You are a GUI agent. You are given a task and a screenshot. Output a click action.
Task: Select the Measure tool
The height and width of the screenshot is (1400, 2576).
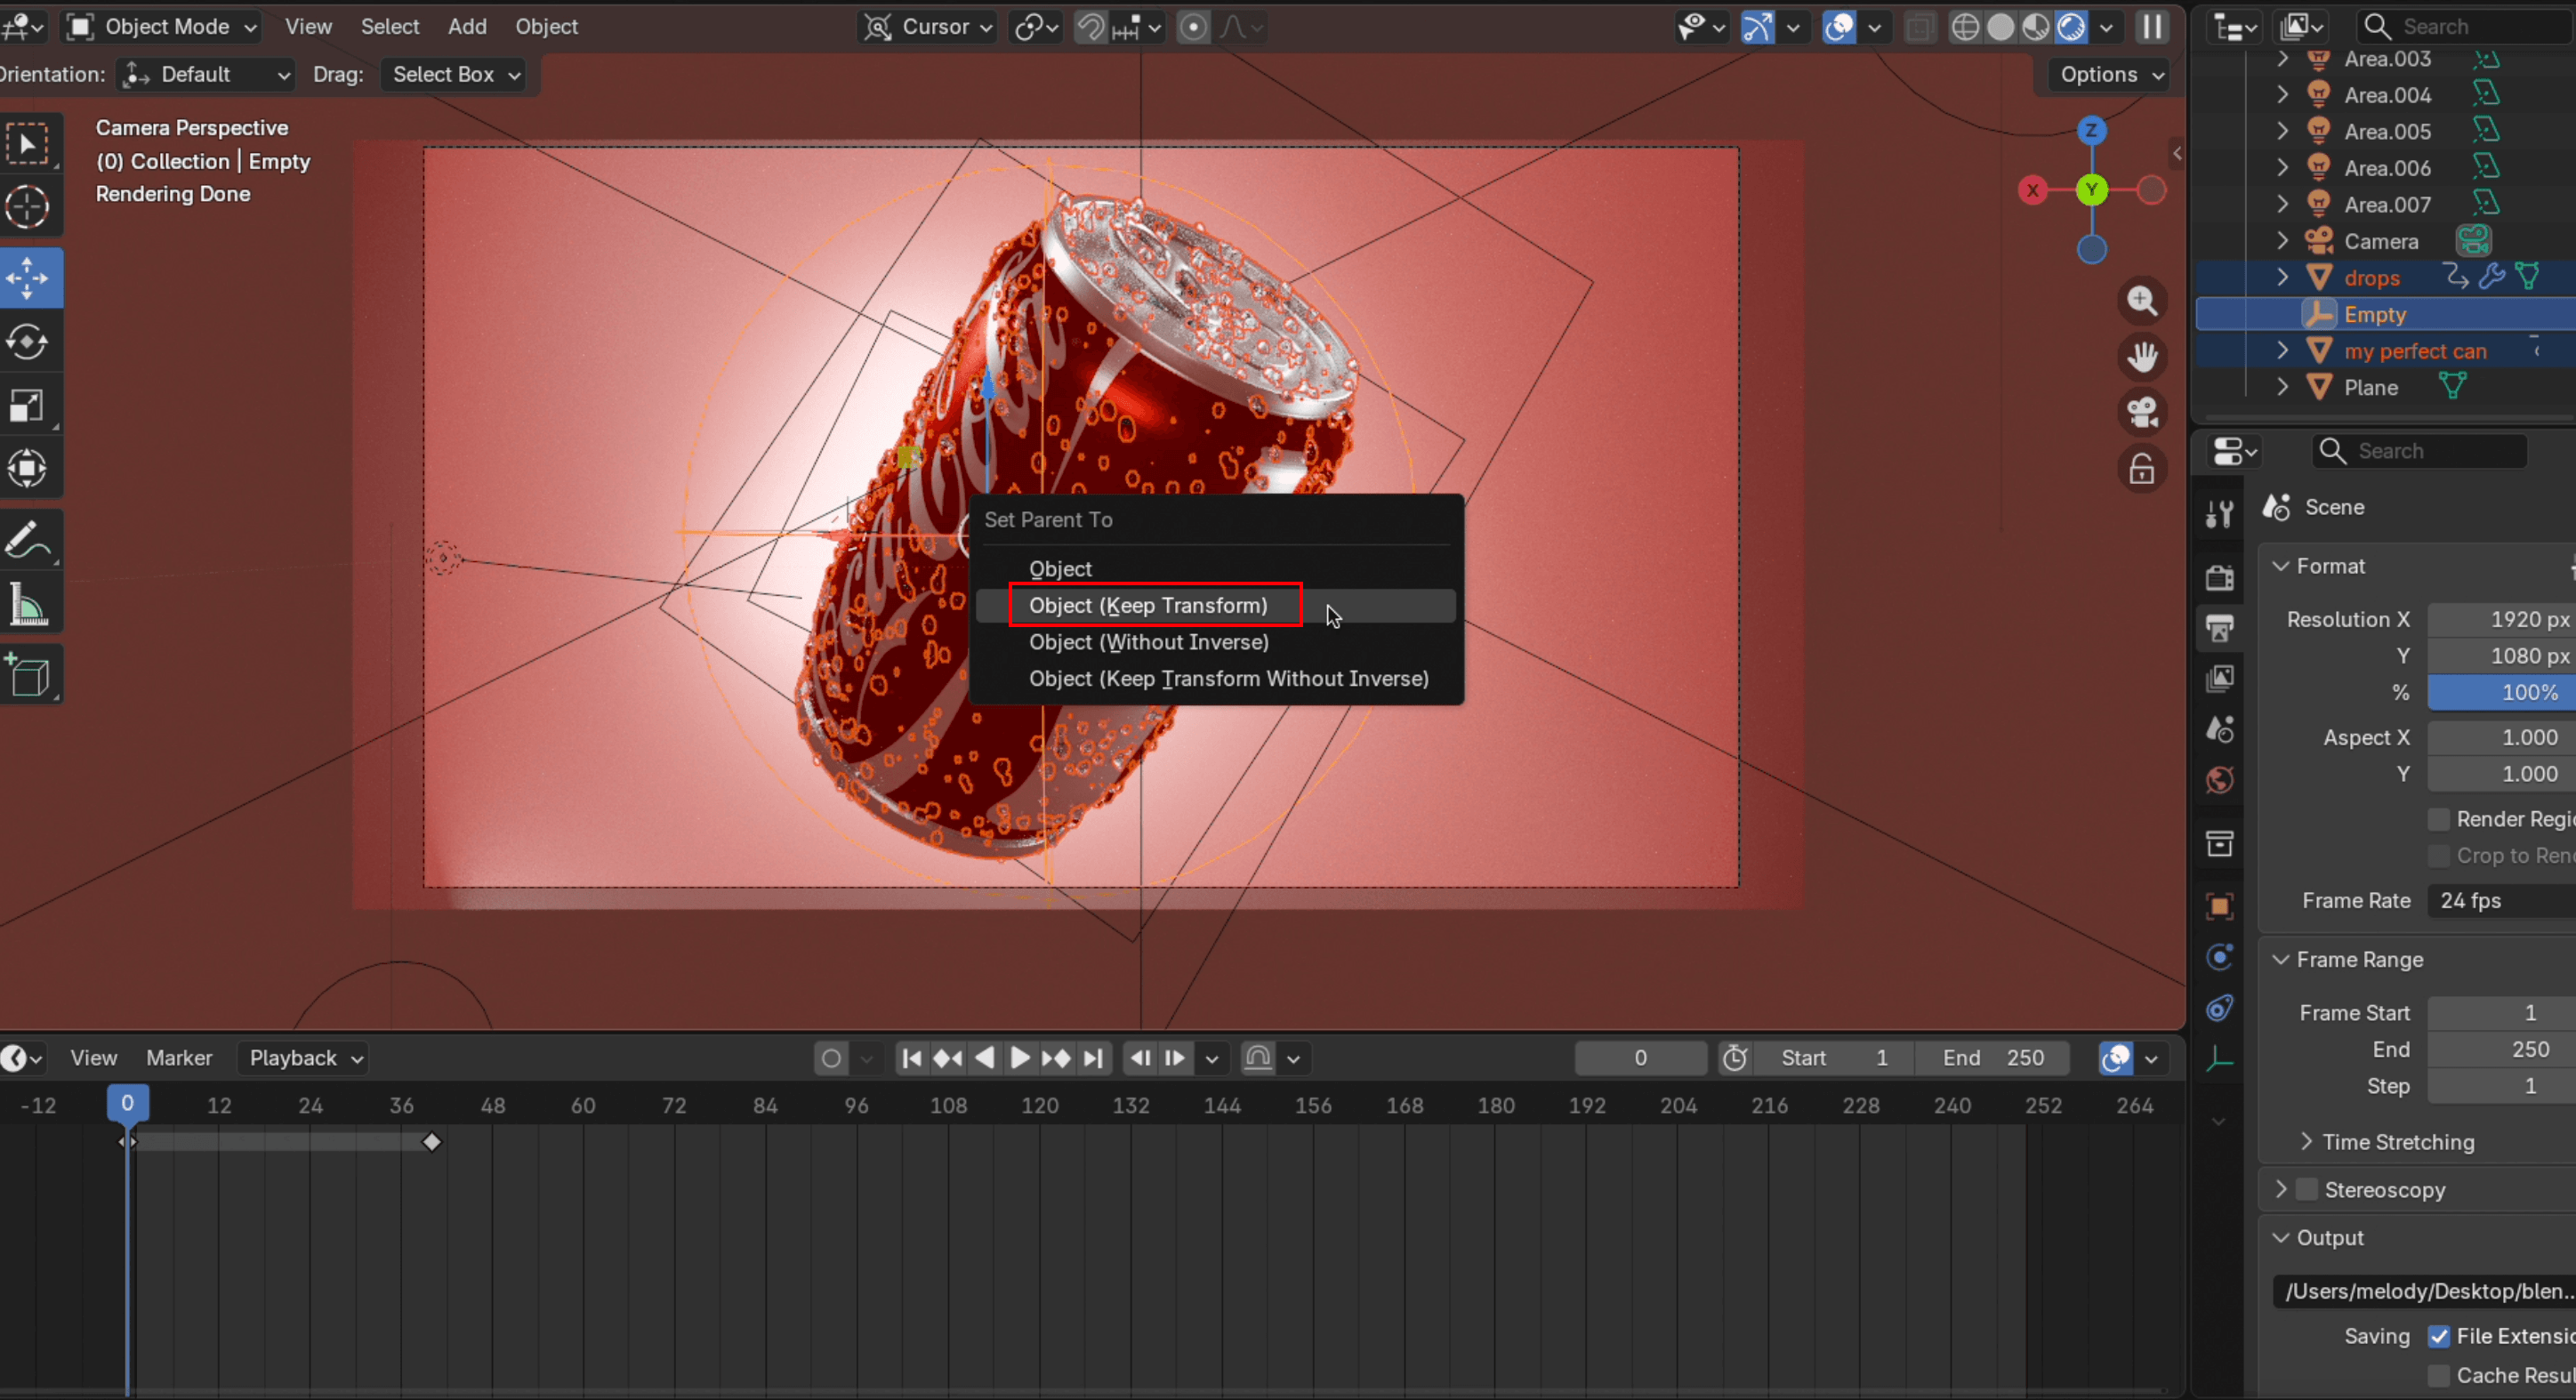coord(28,605)
